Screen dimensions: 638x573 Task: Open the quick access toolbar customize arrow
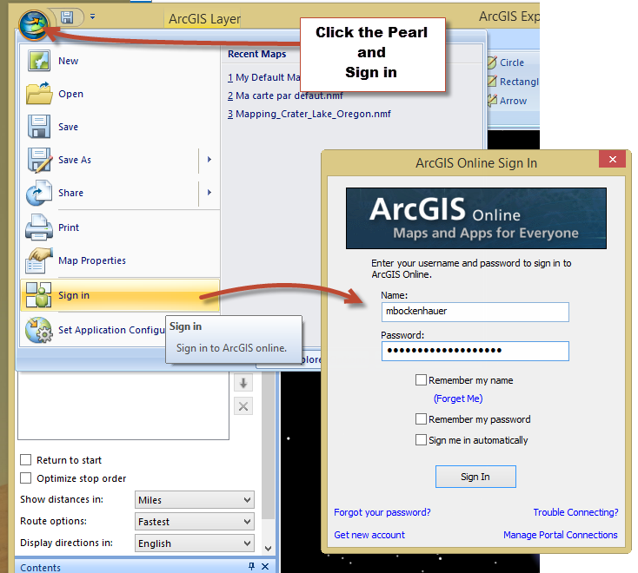[x=93, y=16]
